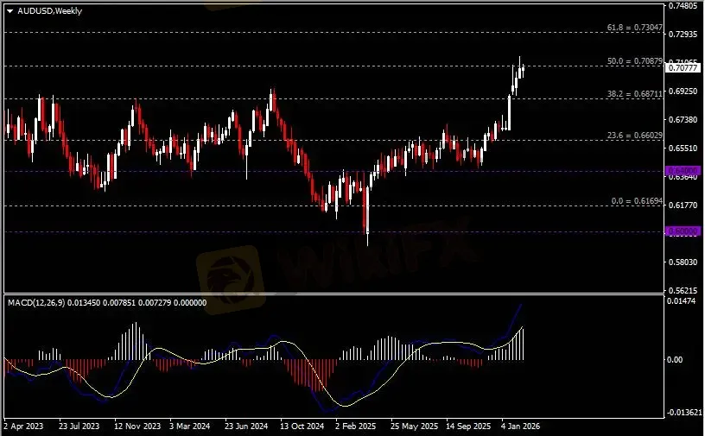Click the 0.74805 top price scale value
Image resolution: width=705 pixels, height=436 pixels.
click(x=683, y=5)
